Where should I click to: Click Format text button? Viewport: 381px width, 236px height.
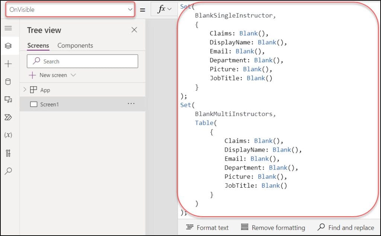tap(207, 227)
